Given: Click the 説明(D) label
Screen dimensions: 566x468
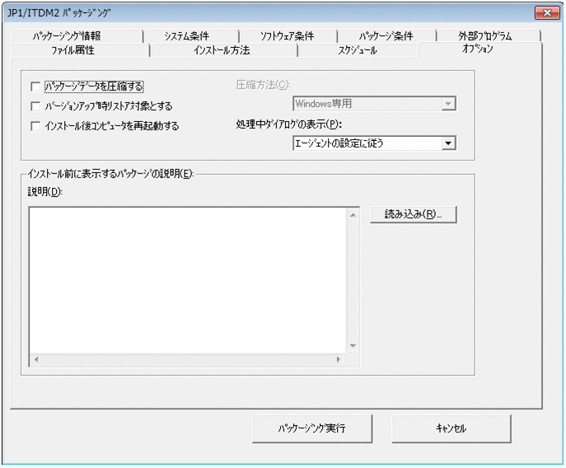Looking at the screenshot, I should [45, 192].
